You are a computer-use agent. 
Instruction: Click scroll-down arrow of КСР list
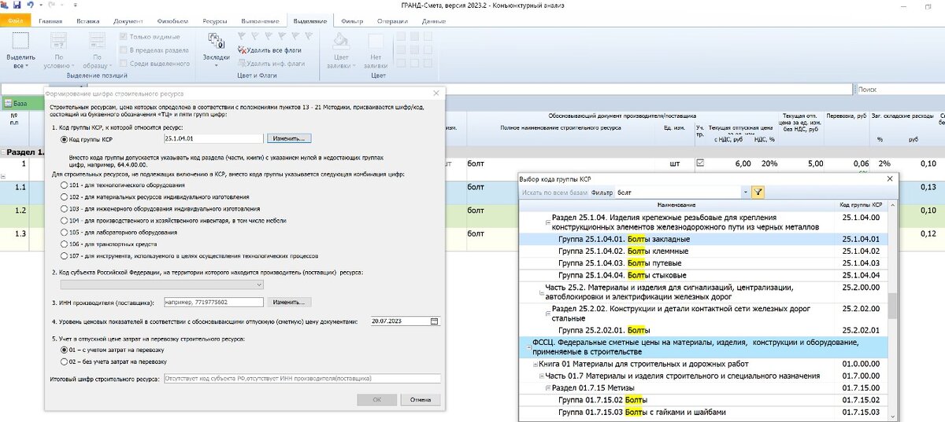tap(892, 416)
